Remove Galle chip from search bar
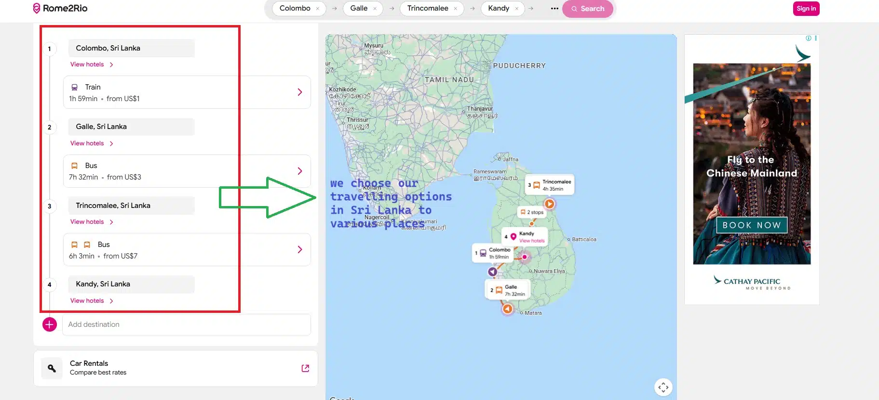This screenshot has height=400, width=879. coord(375,9)
